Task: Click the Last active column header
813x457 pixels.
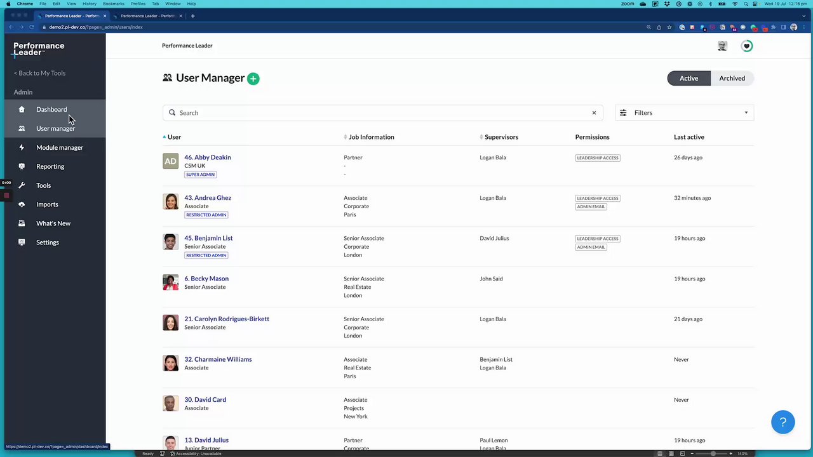Action: 689,137
